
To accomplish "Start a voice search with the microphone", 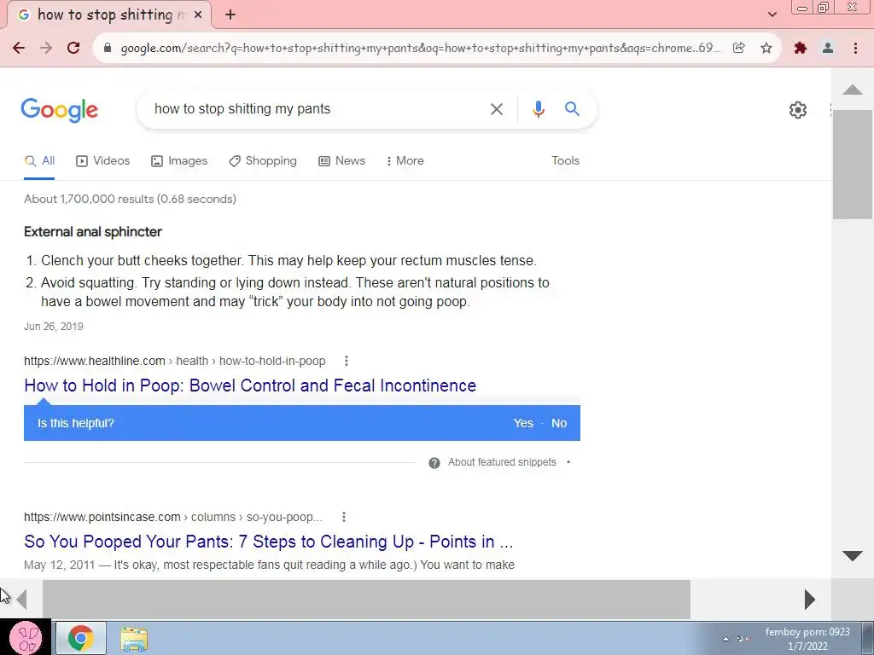I will (x=538, y=108).
